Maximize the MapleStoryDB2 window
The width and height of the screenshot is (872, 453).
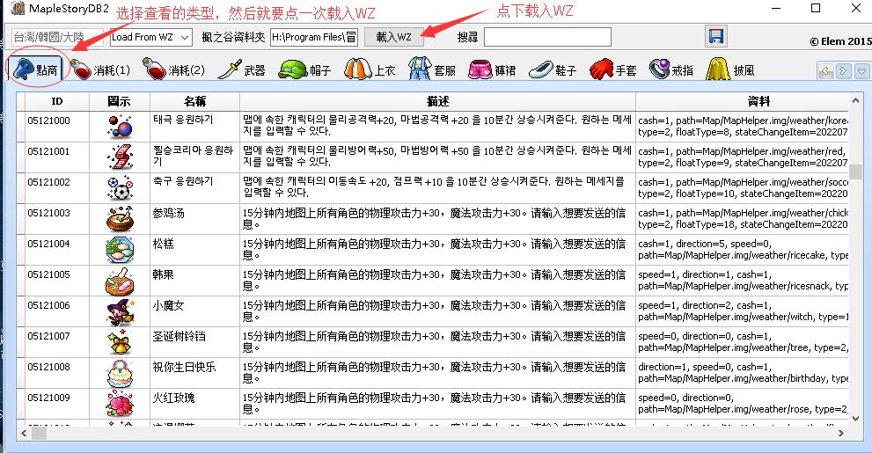pos(816,8)
